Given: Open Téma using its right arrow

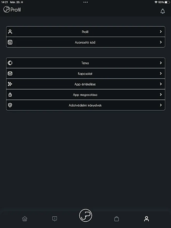Looking at the screenshot, I should click(161, 63).
